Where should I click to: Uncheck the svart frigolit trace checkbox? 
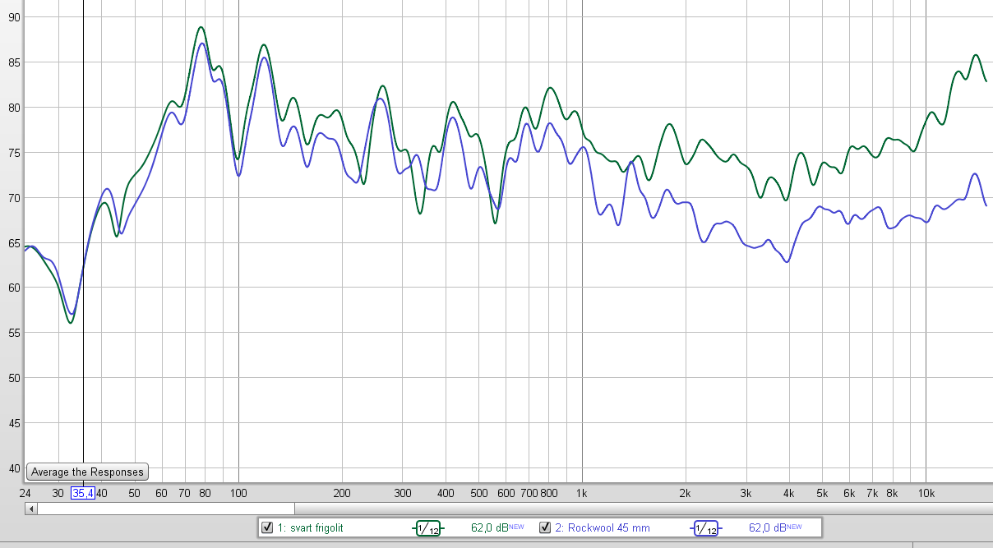[x=266, y=527]
